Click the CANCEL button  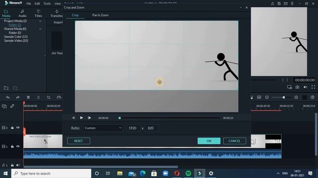click(x=235, y=141)
